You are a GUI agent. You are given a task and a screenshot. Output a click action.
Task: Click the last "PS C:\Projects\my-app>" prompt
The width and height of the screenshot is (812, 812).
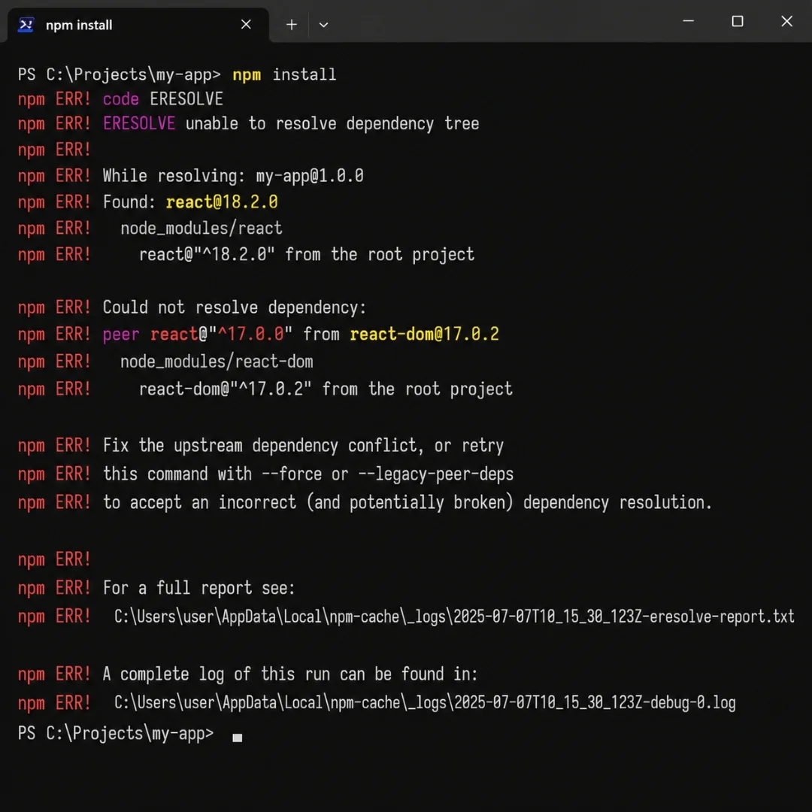click(116, 733)
